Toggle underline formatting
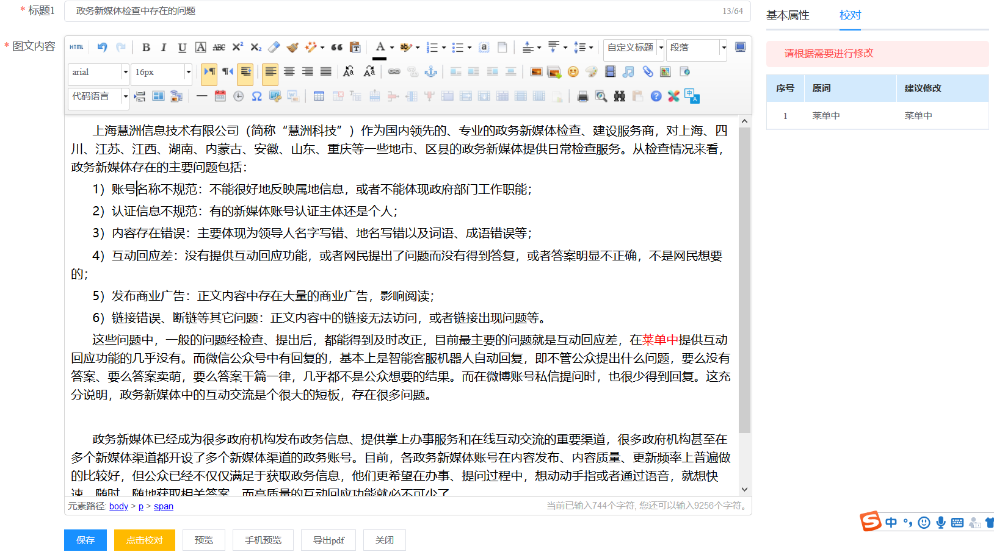This screenshot has height=552, width=994. point(182,48)
